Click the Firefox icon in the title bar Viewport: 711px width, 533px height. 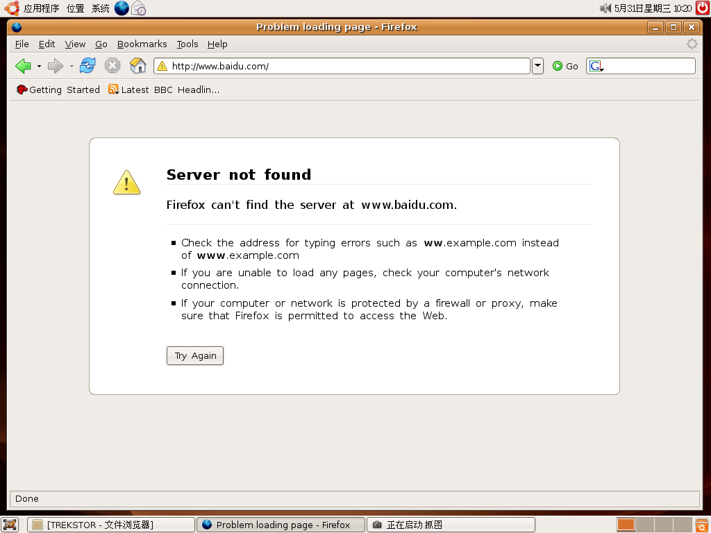[17, 27]
